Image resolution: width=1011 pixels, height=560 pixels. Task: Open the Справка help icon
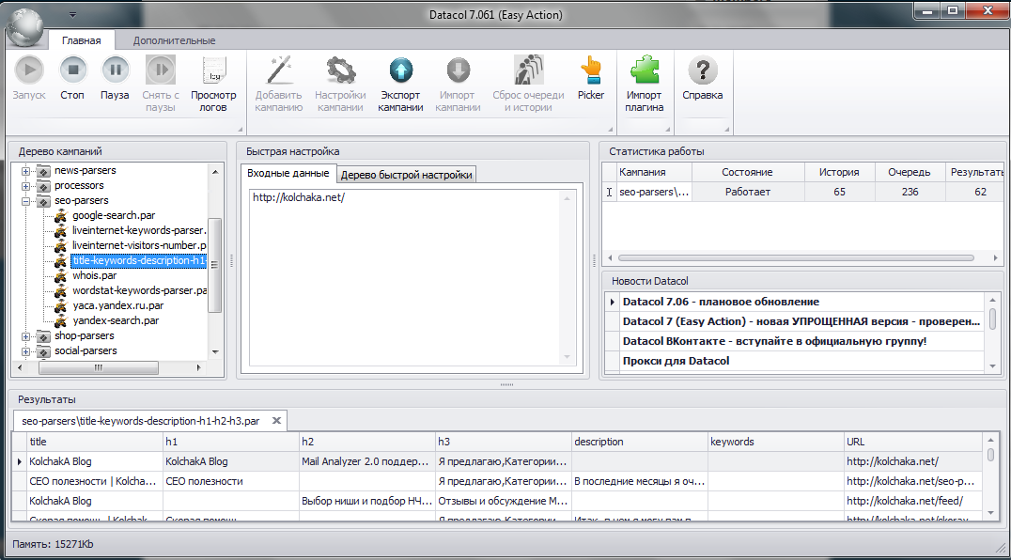[x=702, y=70]
